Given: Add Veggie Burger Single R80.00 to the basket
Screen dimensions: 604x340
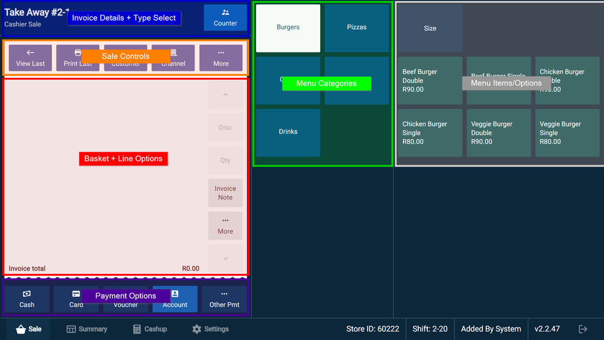Looking at the screenshot, I should [567, 133].
